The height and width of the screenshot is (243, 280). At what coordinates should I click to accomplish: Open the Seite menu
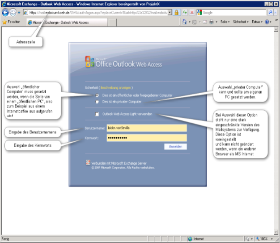click(x=225, y=22)
